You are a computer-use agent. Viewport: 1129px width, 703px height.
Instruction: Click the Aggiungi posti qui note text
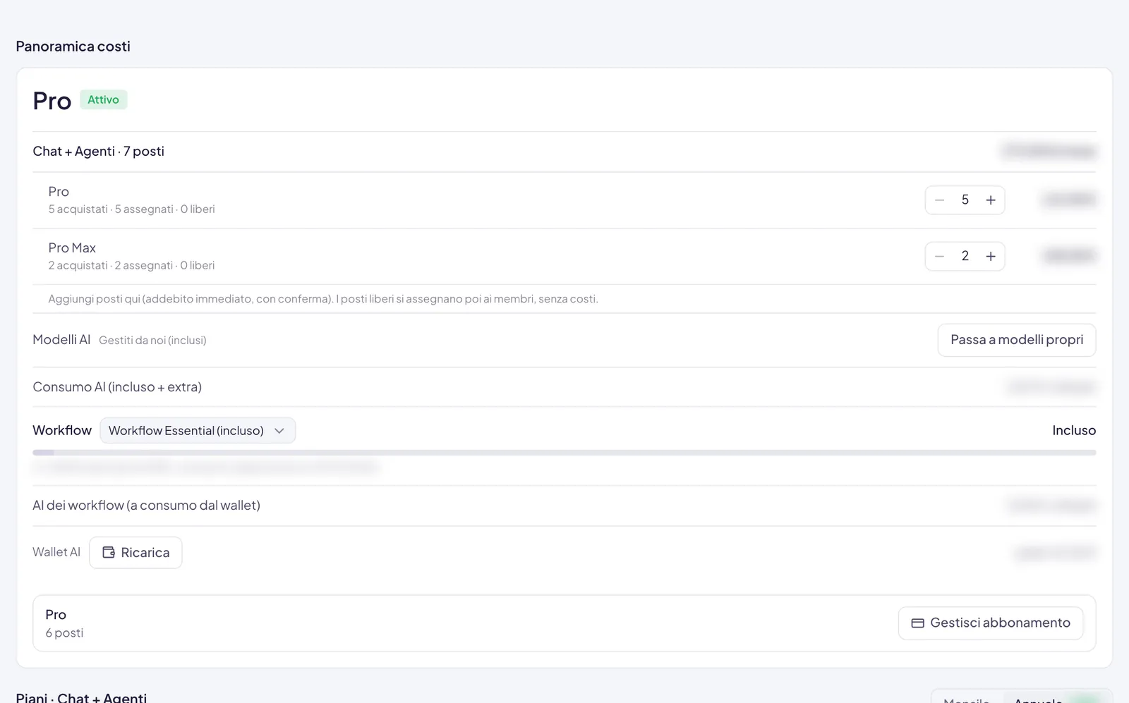coord(323,299)
